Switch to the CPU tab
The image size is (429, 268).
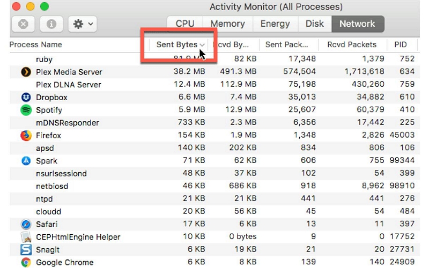[185, 24]
